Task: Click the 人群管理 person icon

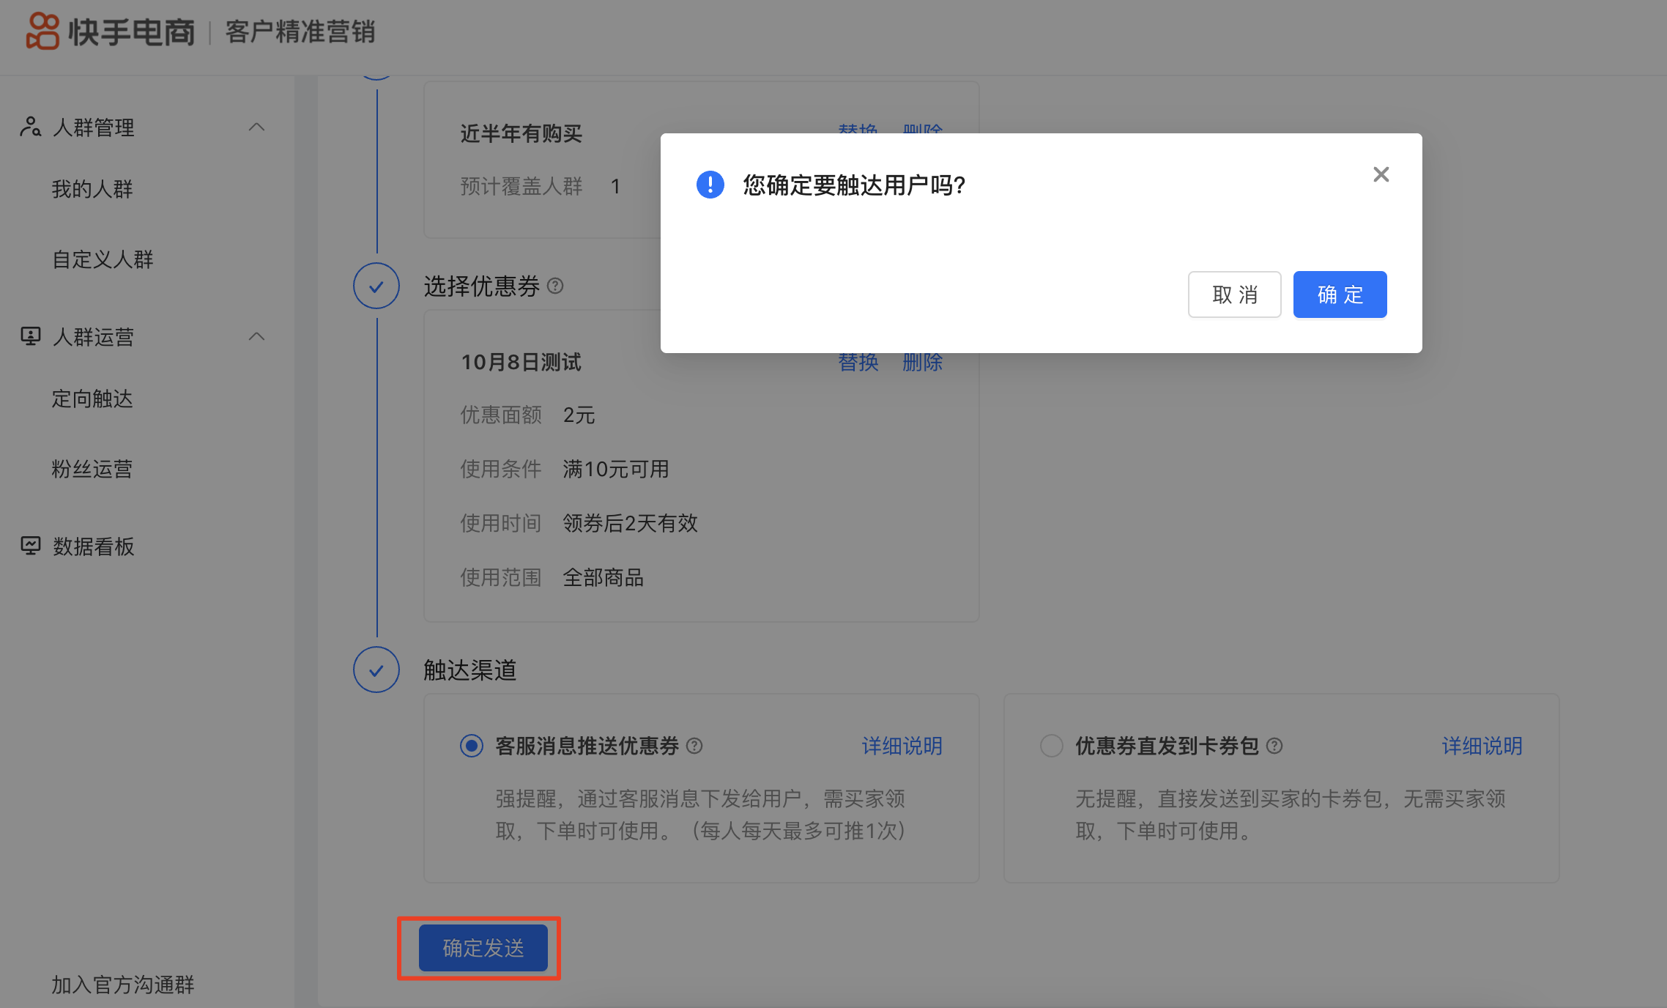Action: click(30, 127)
